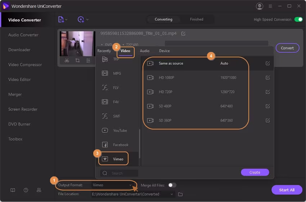Open the feedback person icon in sidebar

(39, 190)
